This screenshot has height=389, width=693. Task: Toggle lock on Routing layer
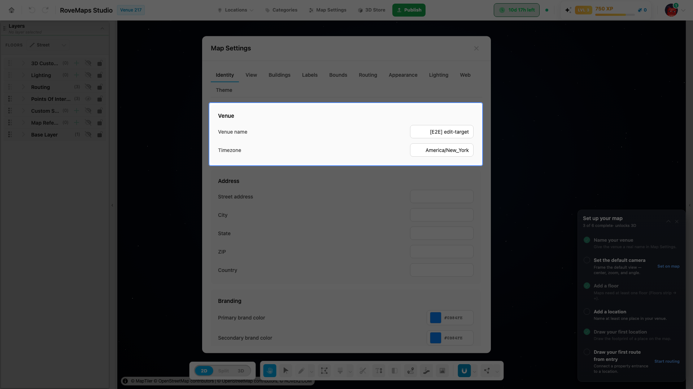(x=100, y=87)
